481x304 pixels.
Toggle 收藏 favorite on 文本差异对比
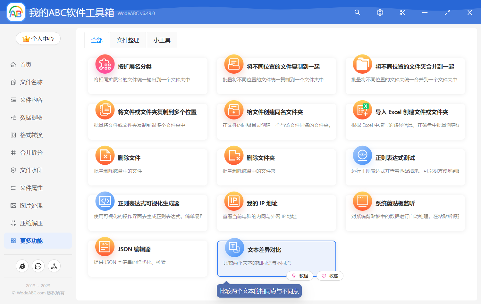click(x=330, y=276)
